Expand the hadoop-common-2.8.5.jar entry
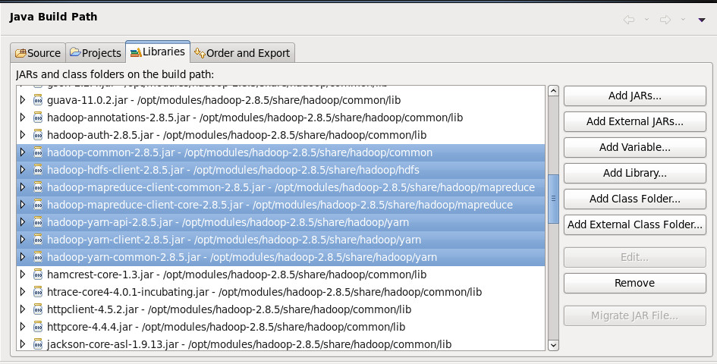The width and height of the screenshot is (717, 364). point(23,152)
